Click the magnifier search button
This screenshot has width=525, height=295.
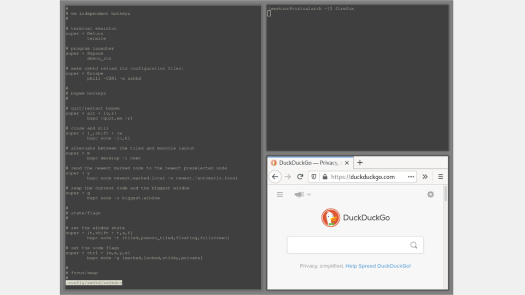tap(413, 245)
